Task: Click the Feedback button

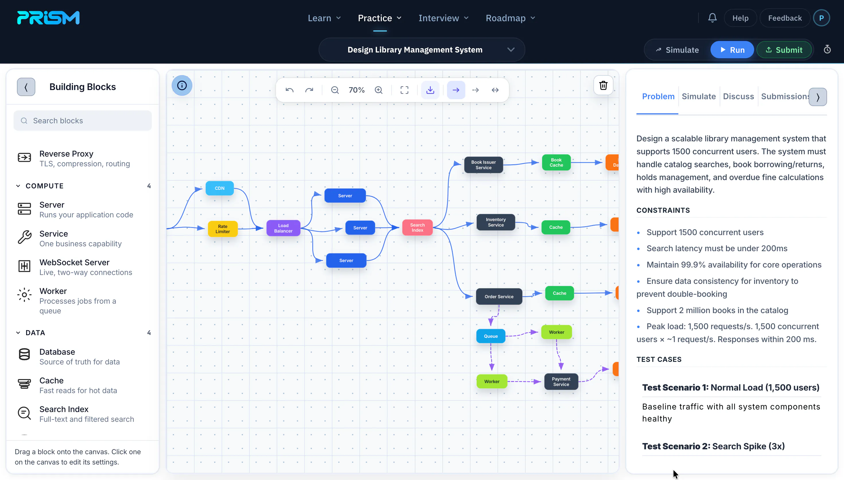Action: [x=785, y=18]
